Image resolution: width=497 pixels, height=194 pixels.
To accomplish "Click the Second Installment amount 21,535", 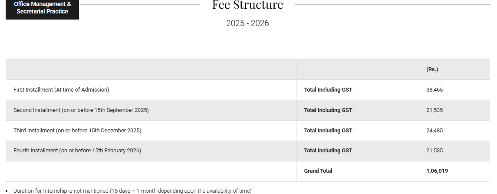I will (x=434, y=110).
